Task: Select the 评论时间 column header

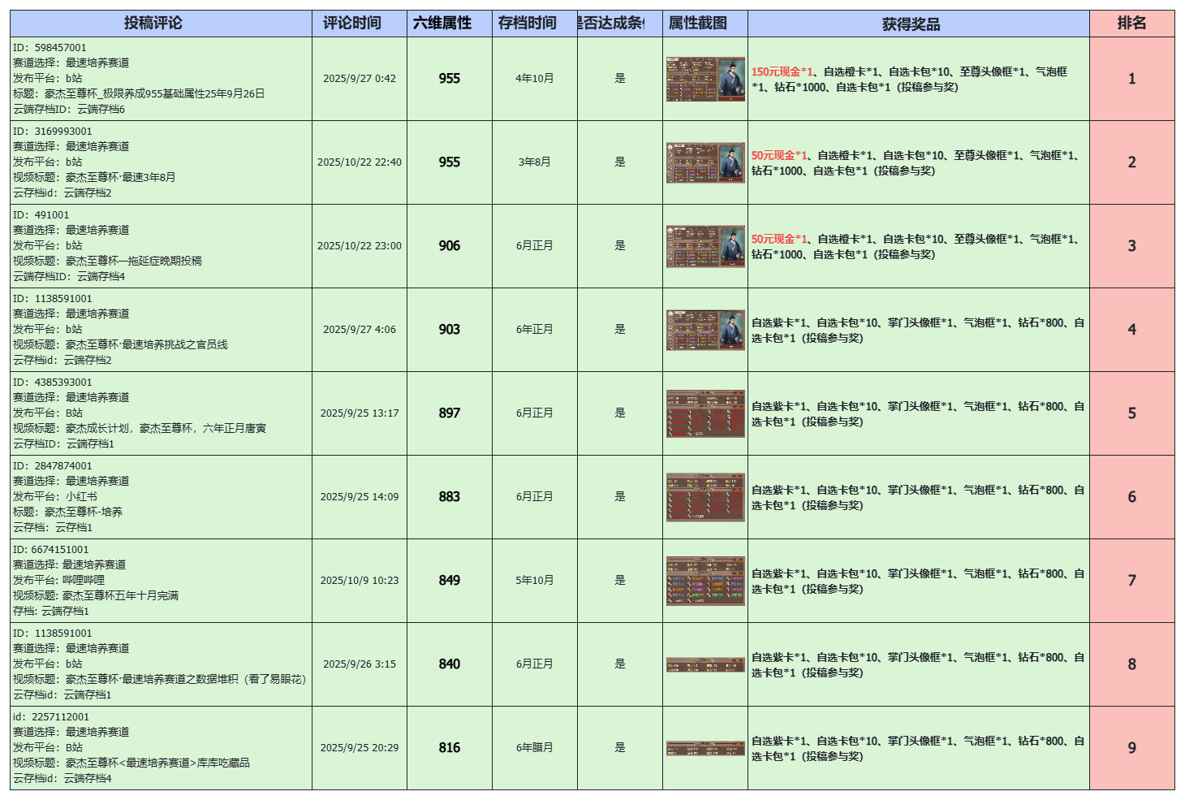Action: click(360, 24)
